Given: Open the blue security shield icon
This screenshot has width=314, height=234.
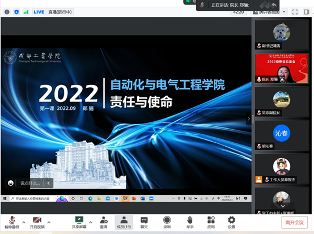Looking at the screenshot, I should coord(16,12).
